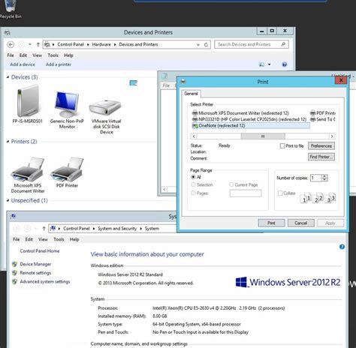Switch to General tab in Print dialog
Screen dimensions: 356x348
191,94
